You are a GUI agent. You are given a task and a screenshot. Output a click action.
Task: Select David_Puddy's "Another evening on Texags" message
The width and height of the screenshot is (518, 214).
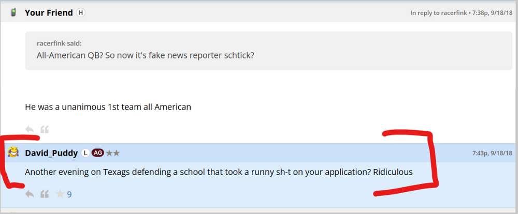pyautogui.click(x=219, y=172)
